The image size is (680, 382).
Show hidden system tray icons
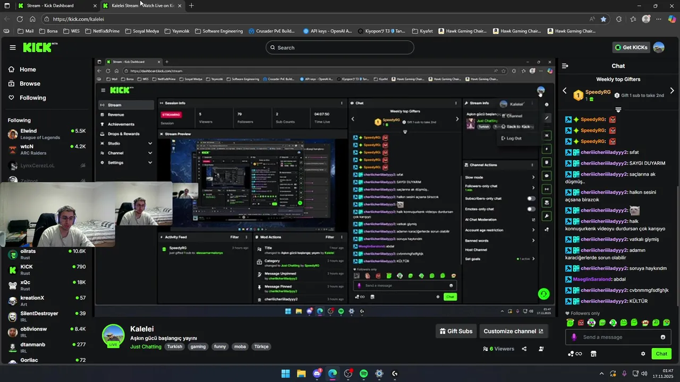601,374
